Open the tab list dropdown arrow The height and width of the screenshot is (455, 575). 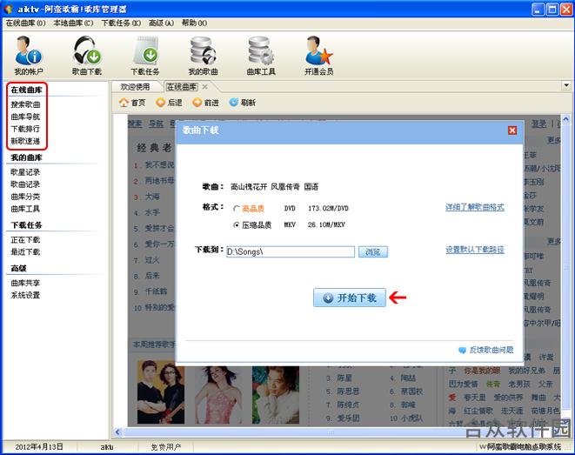[566, 85]
